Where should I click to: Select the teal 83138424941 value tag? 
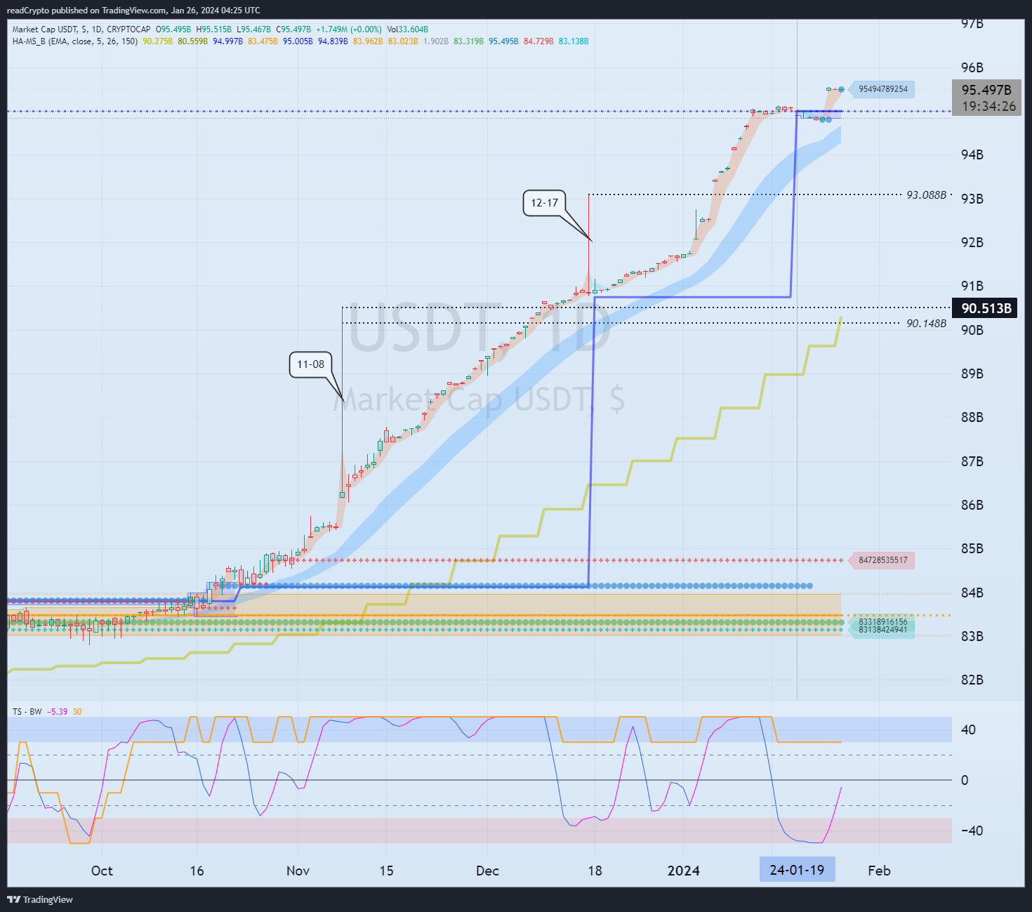[x=882, y=630]
